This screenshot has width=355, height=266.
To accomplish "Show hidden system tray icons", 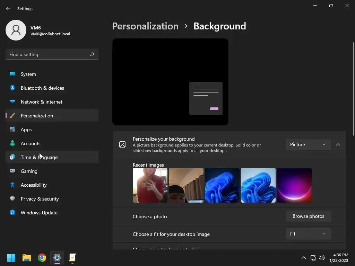I will pyautogui.click(x=304, y=258).
